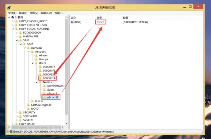The image size is (211, 139).
Task: Click the Users folder icon
Action: (x=36, y=63)
